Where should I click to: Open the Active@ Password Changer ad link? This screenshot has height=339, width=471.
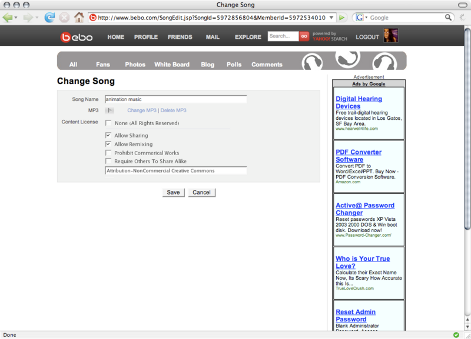point(365,209)
